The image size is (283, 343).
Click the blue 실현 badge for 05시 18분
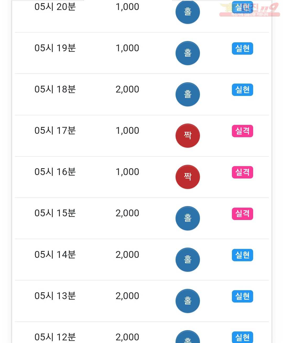[x=242, y=90]
